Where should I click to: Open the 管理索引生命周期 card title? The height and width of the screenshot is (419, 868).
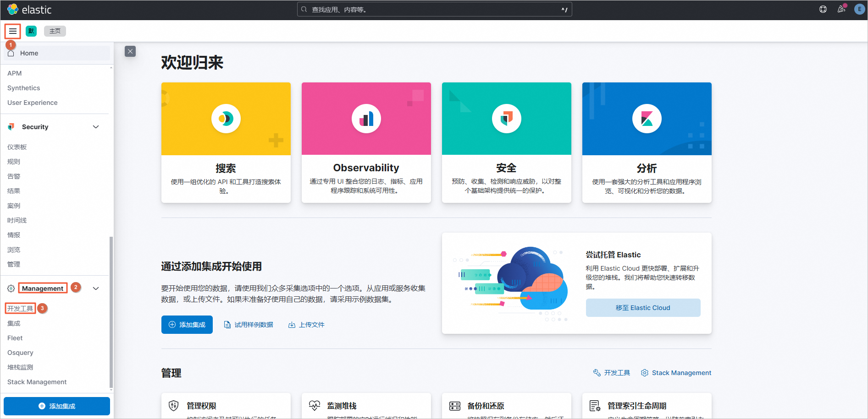coord(637,406)
